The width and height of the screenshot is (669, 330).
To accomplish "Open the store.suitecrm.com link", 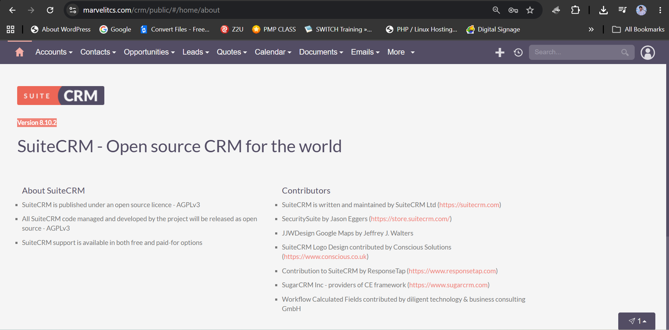I will pos(410,219).
